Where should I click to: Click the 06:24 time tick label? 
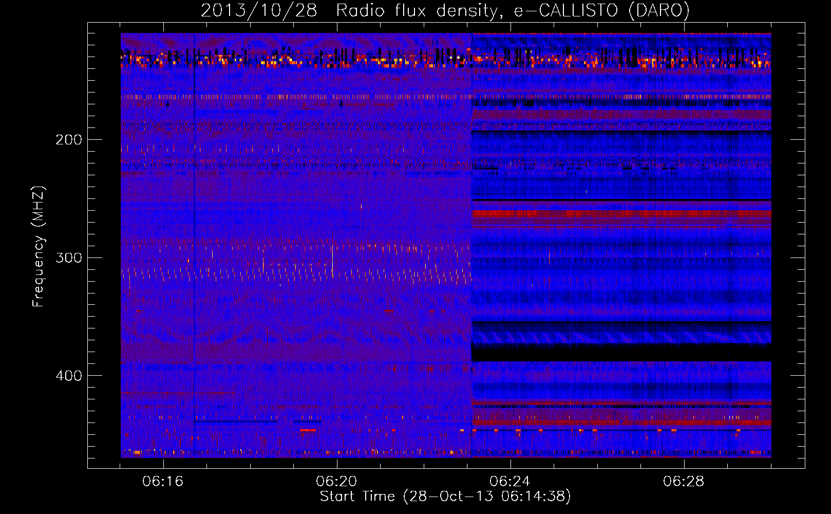[509, 482]
